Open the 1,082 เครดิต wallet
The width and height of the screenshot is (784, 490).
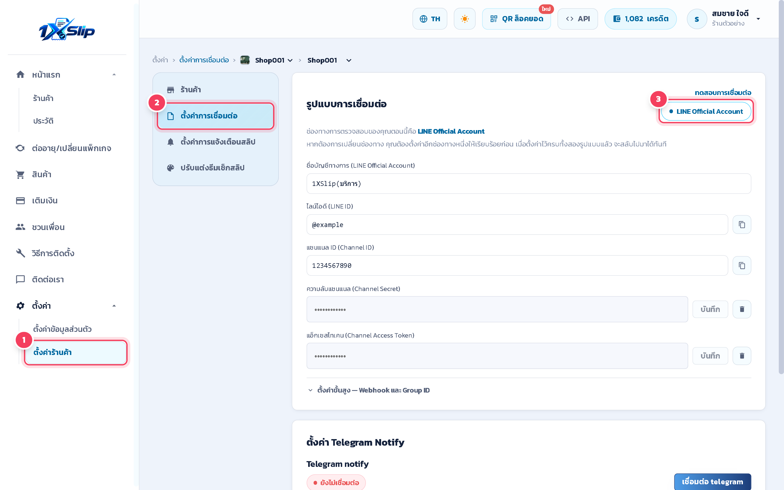[641, 19]
